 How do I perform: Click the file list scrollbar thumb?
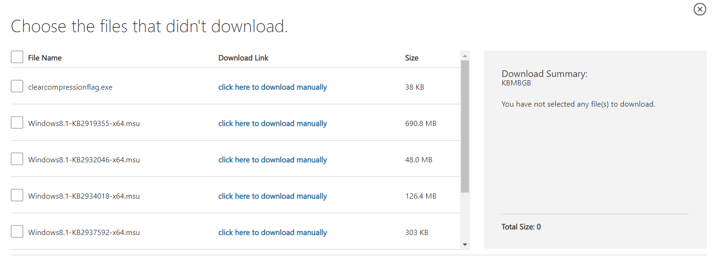[x=465, y=126]
